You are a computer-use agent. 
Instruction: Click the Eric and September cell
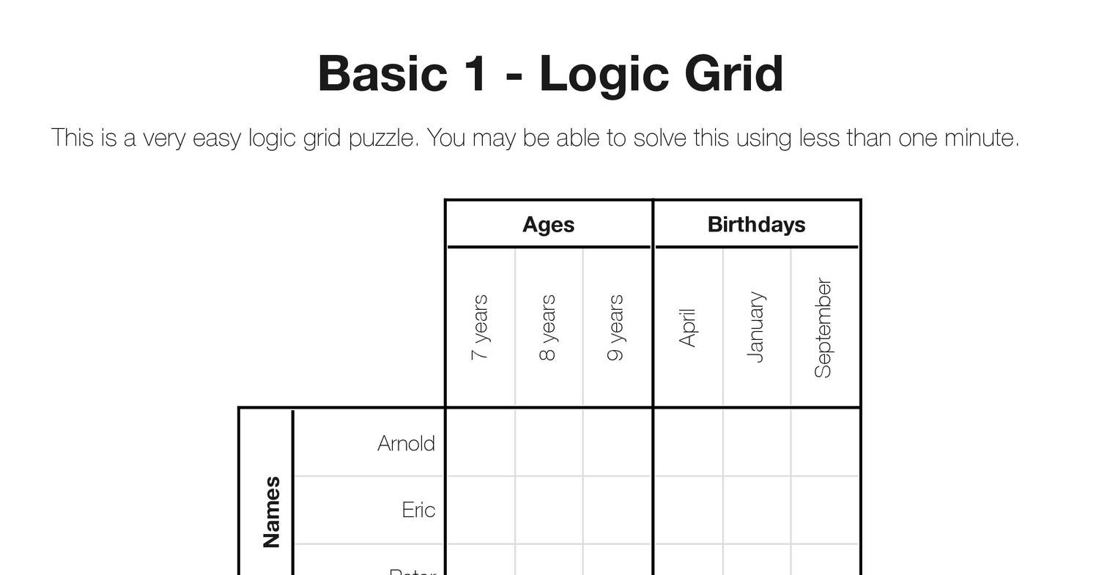coord(824,510)
